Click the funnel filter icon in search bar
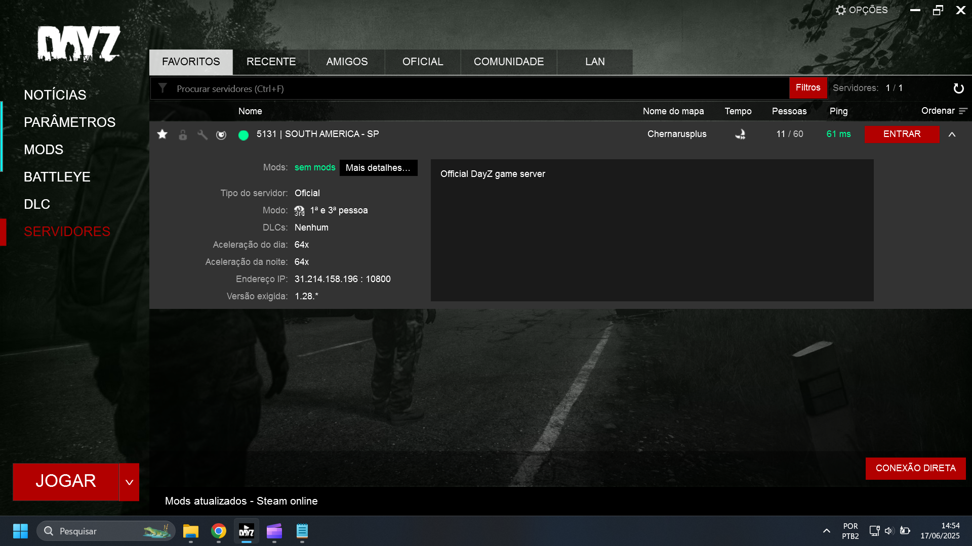This screenshot has height=546, width=972. point(163,88)
